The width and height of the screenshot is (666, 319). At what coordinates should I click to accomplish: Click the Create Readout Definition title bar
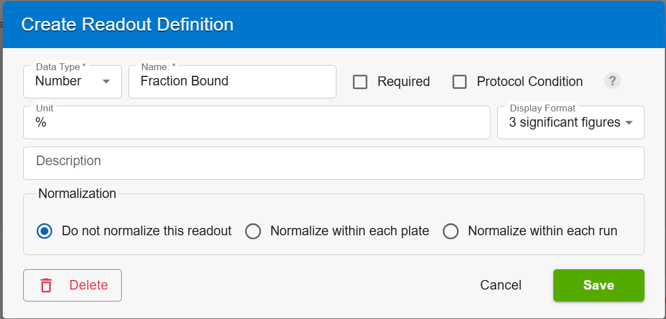pos(334,25)
